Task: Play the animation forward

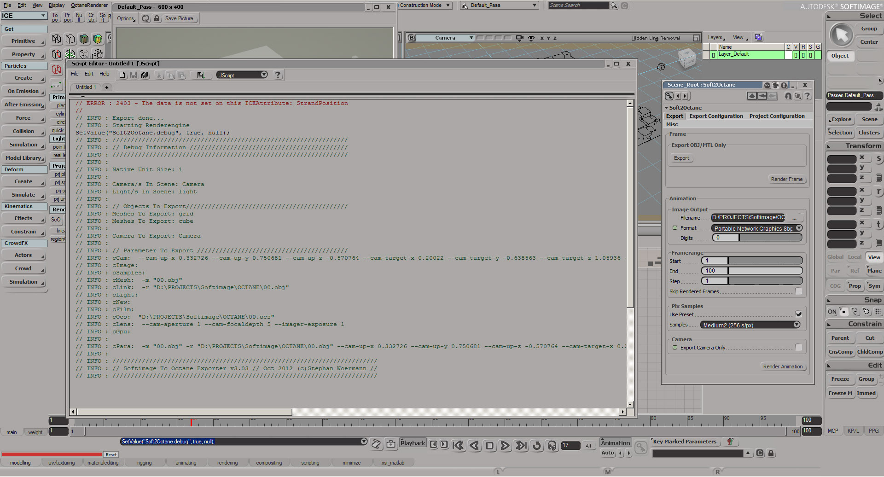Action: 505,445
